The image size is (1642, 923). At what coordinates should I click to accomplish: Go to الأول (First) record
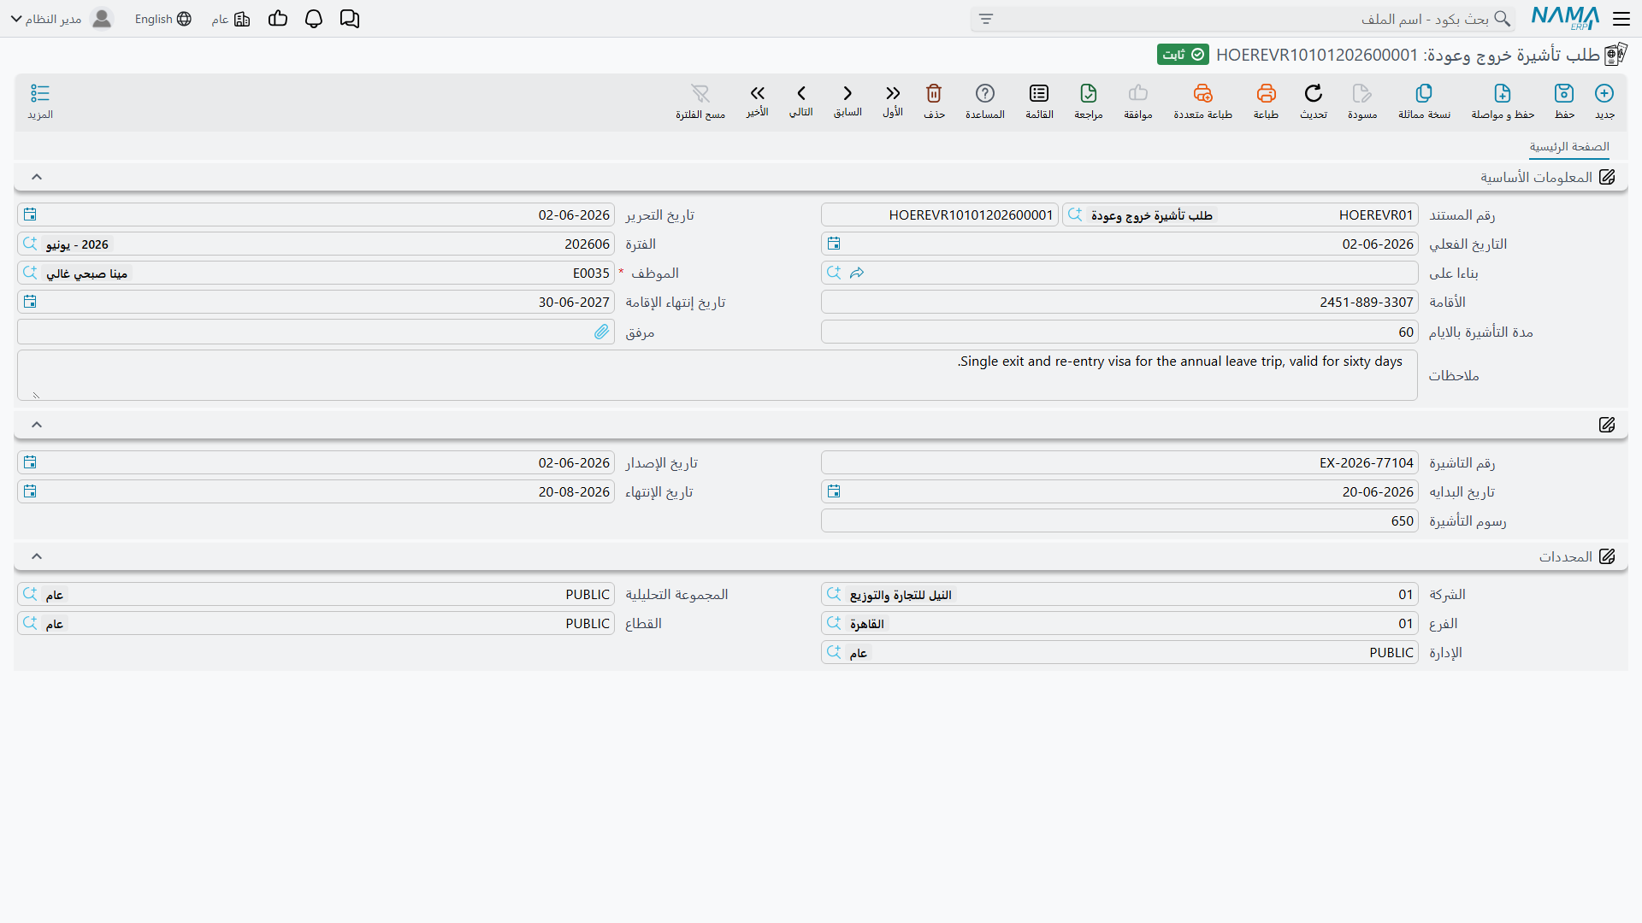(x=893, y=100)
